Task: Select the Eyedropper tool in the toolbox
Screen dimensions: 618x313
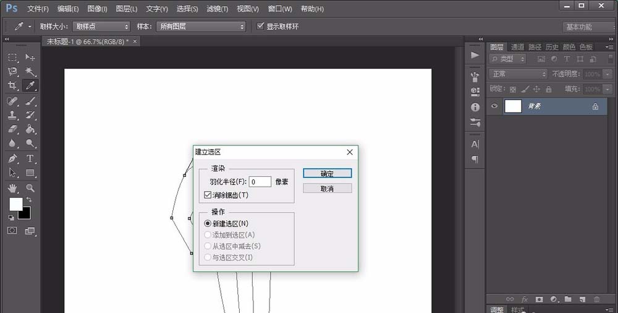Action: [30, 85]
